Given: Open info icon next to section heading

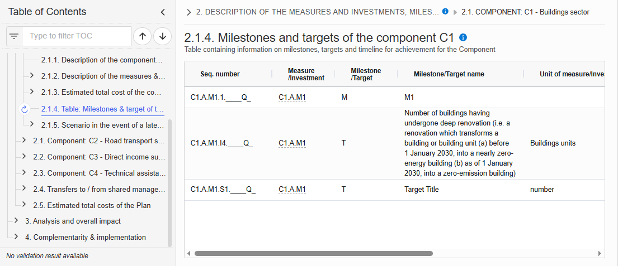Looking at the screenshot, I should [x=464, y=38].
